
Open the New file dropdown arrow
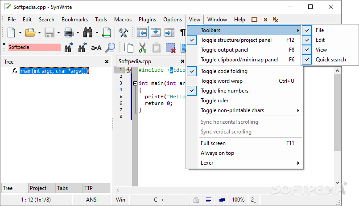[20, 32]
